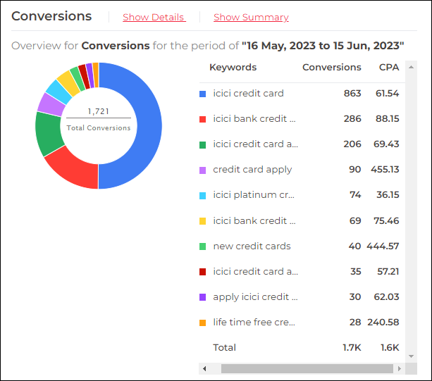432x381 pixels.
Task: Select the keyword 'new credit cards'
Action: (252, 246)
